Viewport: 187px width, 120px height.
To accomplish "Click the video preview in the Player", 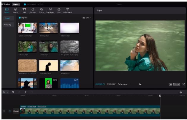I will point(140,45).
